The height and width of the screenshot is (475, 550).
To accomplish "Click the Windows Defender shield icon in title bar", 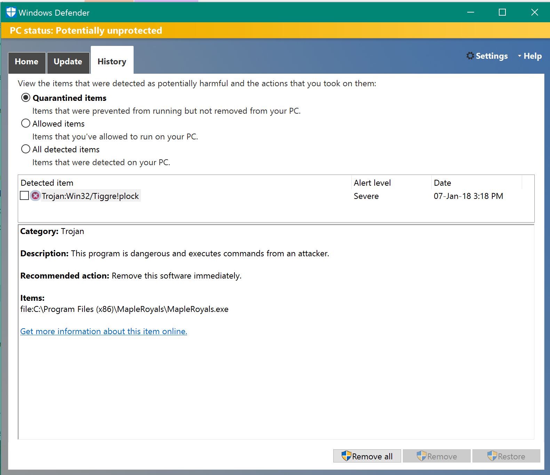I will click(11, 13).
